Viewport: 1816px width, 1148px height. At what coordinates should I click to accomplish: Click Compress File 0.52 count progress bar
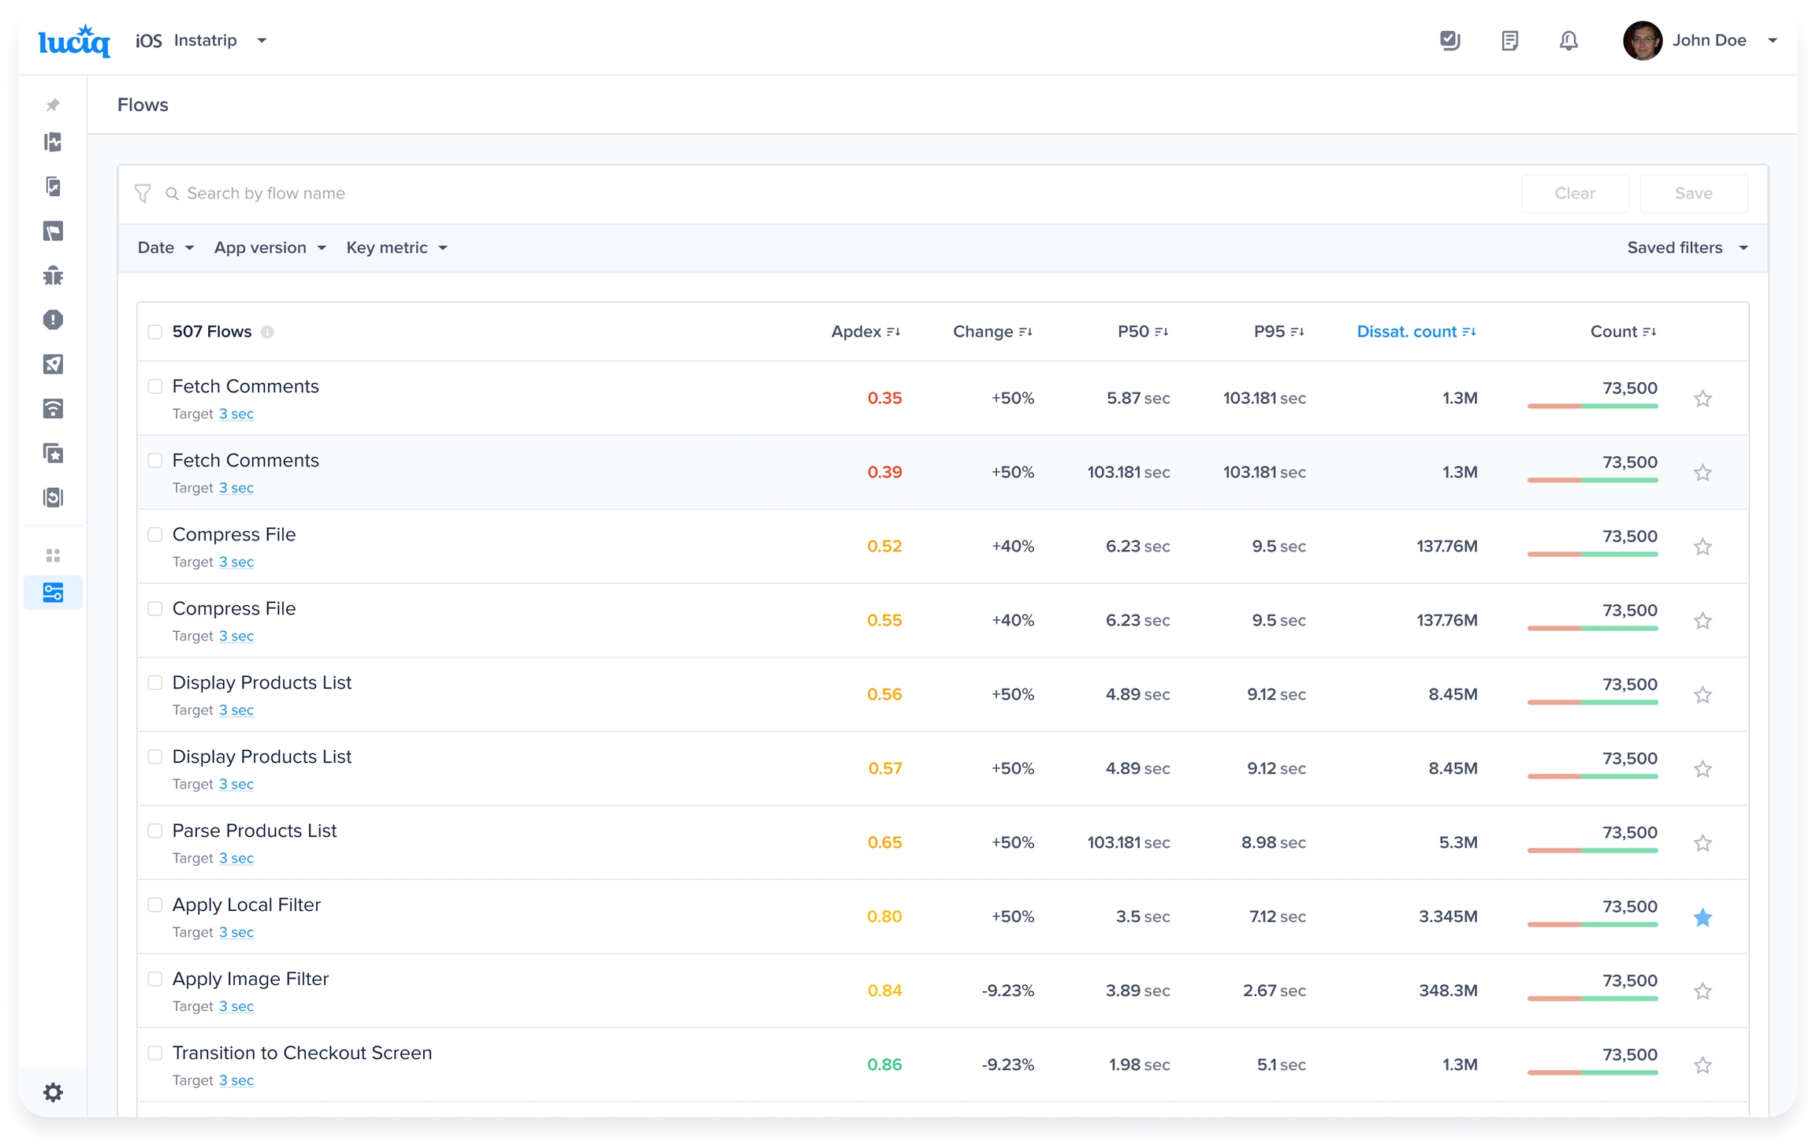coord(1592,554)
